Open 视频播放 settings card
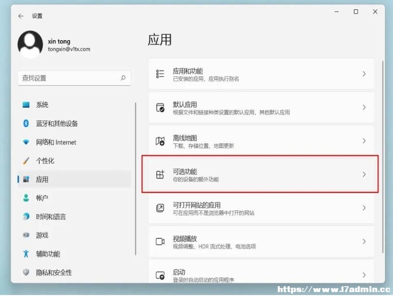This screenshot has width=393, height=296. (x=261, y=242)
